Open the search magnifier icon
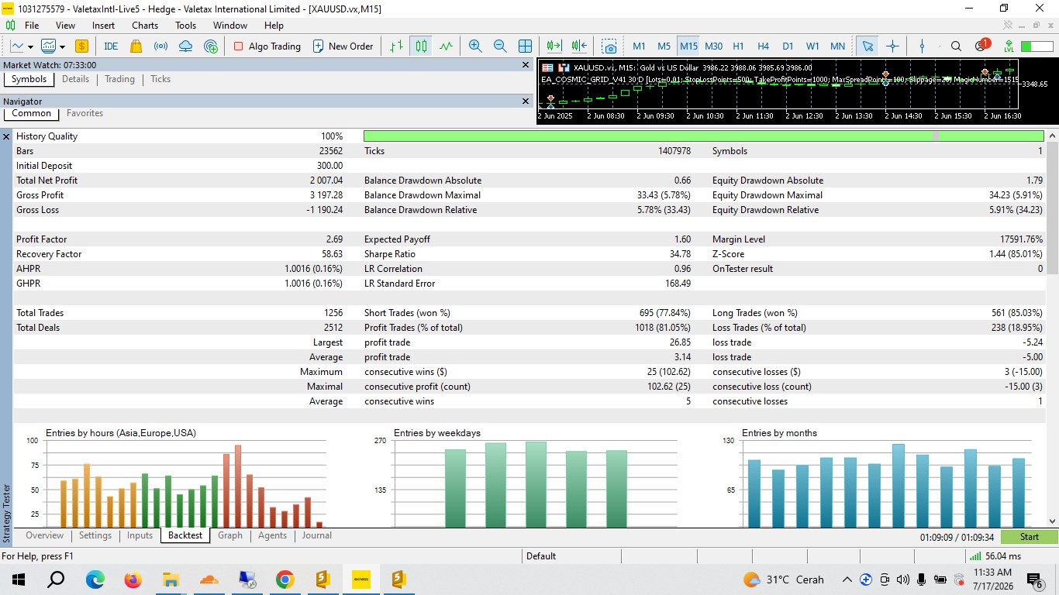Screen dimensions: 1059x595 (956, 46)
